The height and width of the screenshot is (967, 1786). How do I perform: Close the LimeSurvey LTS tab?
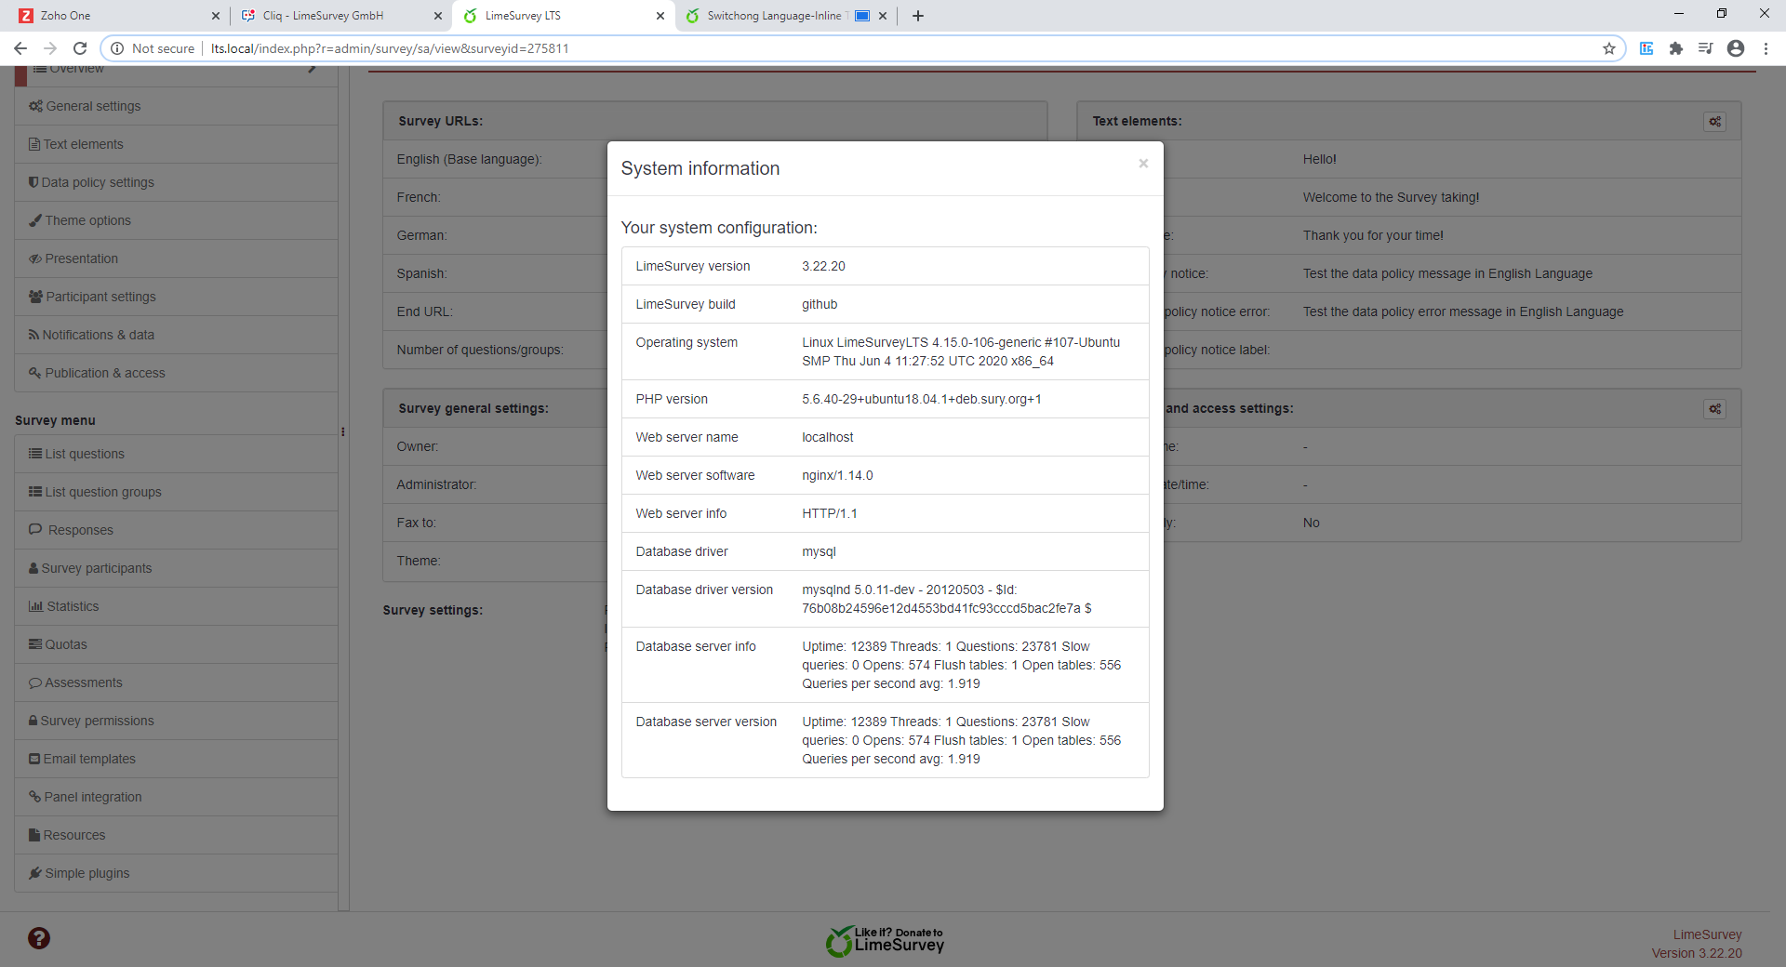coord(660,16)
